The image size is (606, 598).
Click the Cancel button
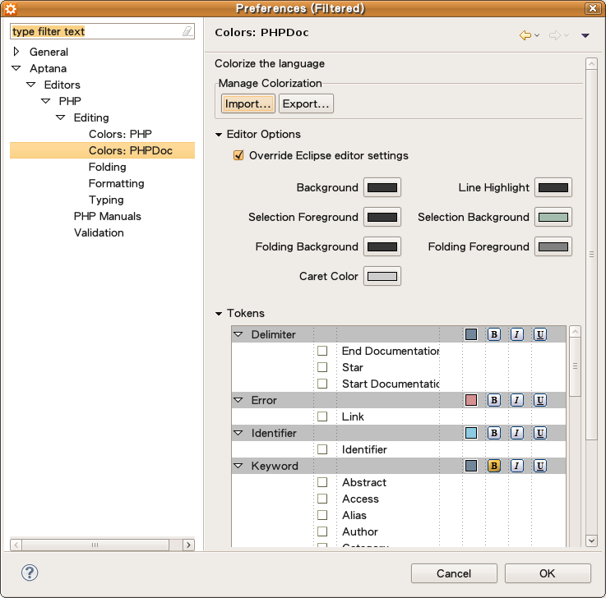(454, 573)
